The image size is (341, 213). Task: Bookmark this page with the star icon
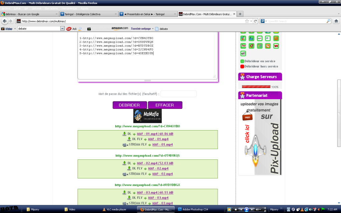(247, 21)
